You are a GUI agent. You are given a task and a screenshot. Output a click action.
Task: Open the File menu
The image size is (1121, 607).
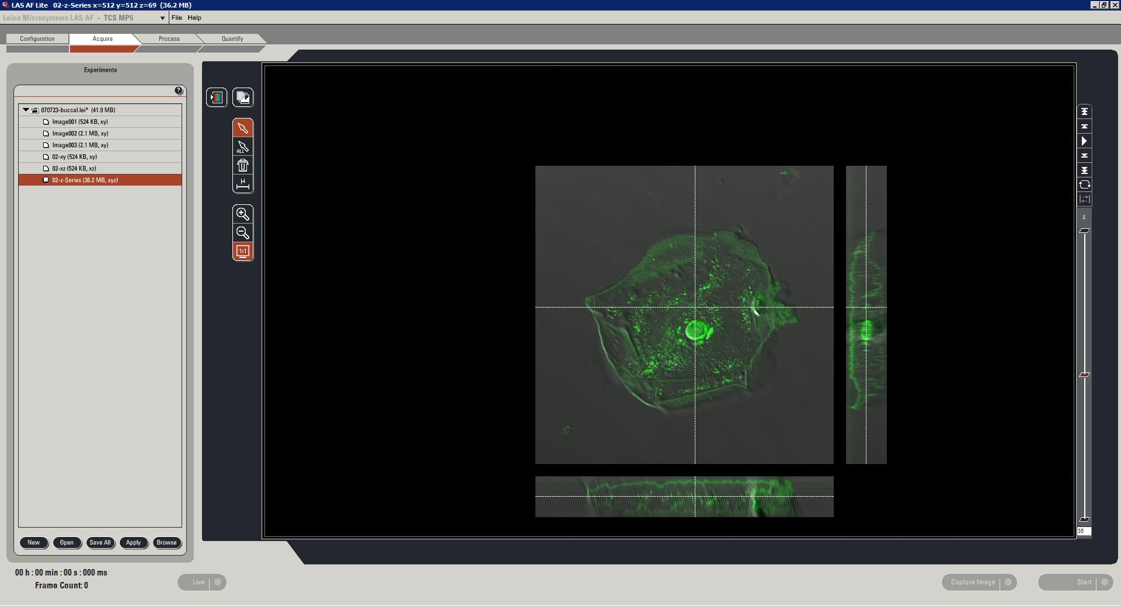point(176,18)
